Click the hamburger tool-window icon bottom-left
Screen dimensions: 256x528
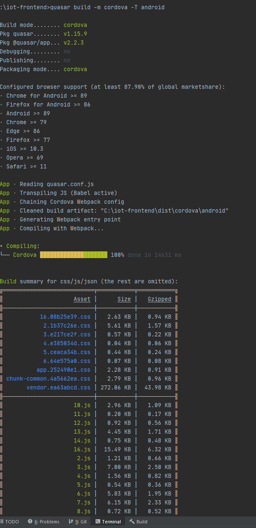click(x=3, y=521)
